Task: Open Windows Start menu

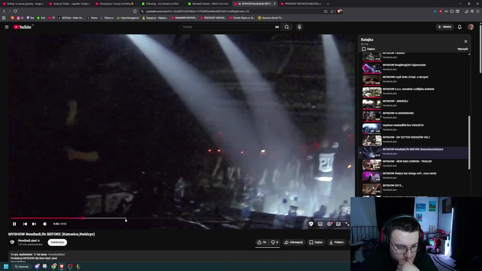Action: point(6,266)
